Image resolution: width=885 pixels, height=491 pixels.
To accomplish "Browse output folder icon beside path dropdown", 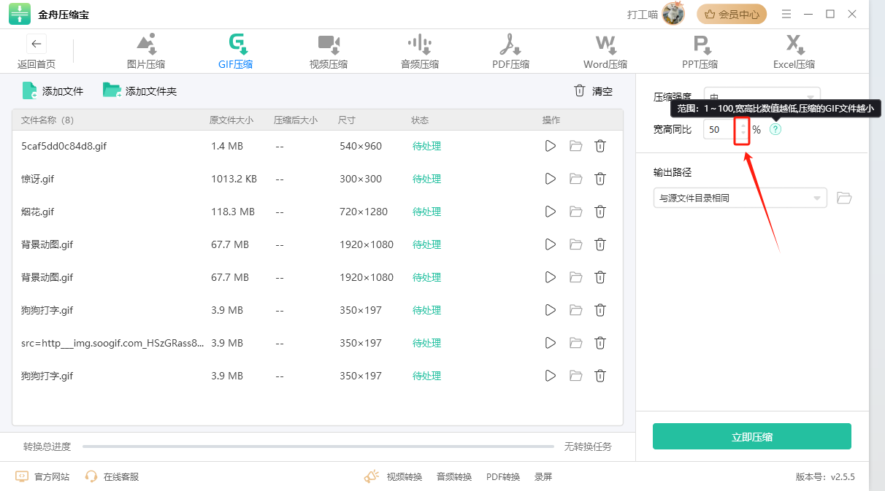I will click(844, 198).
